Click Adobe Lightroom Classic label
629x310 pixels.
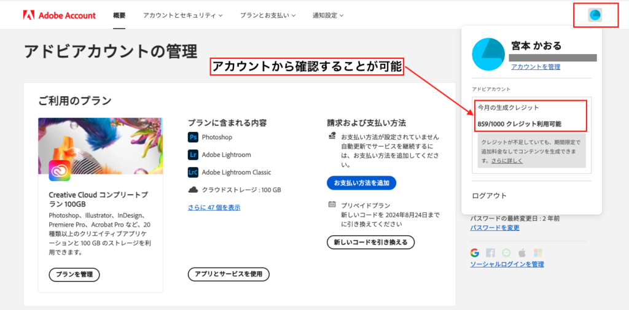pos(236,172)
